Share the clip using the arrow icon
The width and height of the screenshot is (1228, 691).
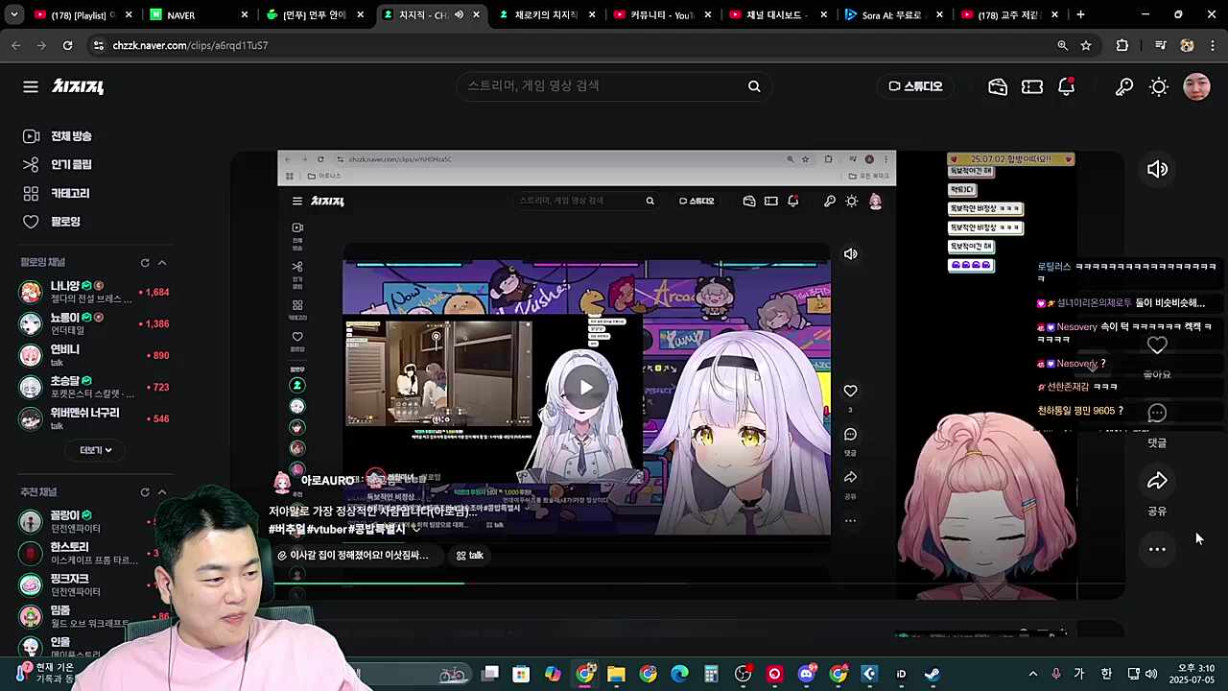(1157, 481)
